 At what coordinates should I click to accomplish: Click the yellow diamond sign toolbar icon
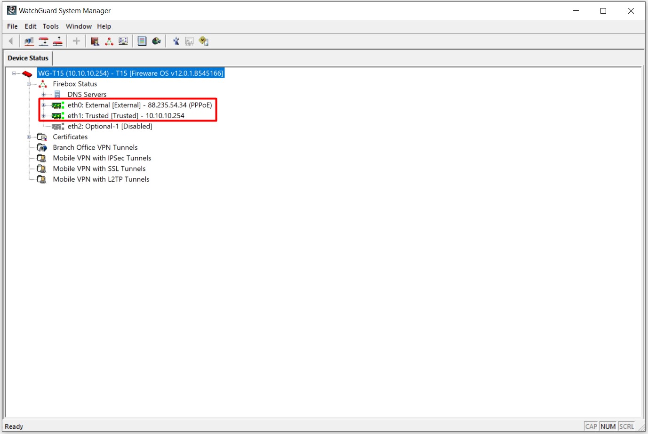click(203, 41)
